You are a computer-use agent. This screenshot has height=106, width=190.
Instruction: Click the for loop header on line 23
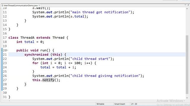coord(64,63)
